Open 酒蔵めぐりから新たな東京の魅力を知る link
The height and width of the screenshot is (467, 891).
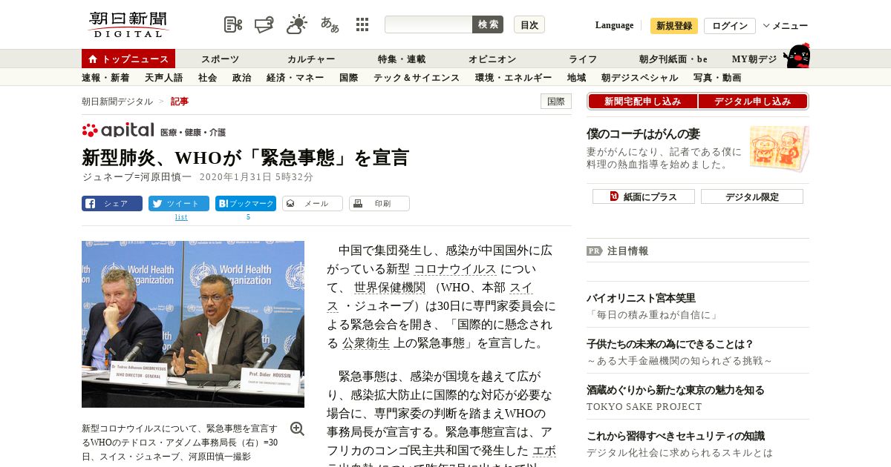(676, 390)
